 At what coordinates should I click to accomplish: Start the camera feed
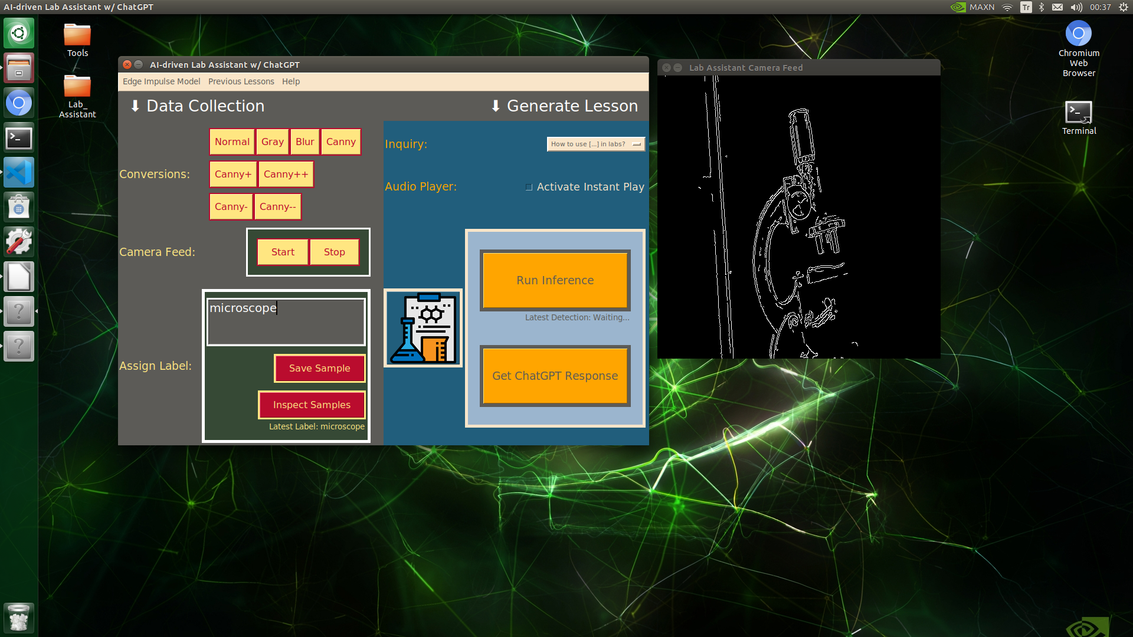pos(283,251)
